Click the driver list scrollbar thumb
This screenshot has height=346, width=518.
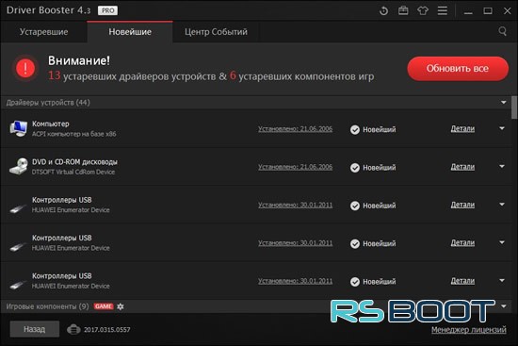(514, 107)
